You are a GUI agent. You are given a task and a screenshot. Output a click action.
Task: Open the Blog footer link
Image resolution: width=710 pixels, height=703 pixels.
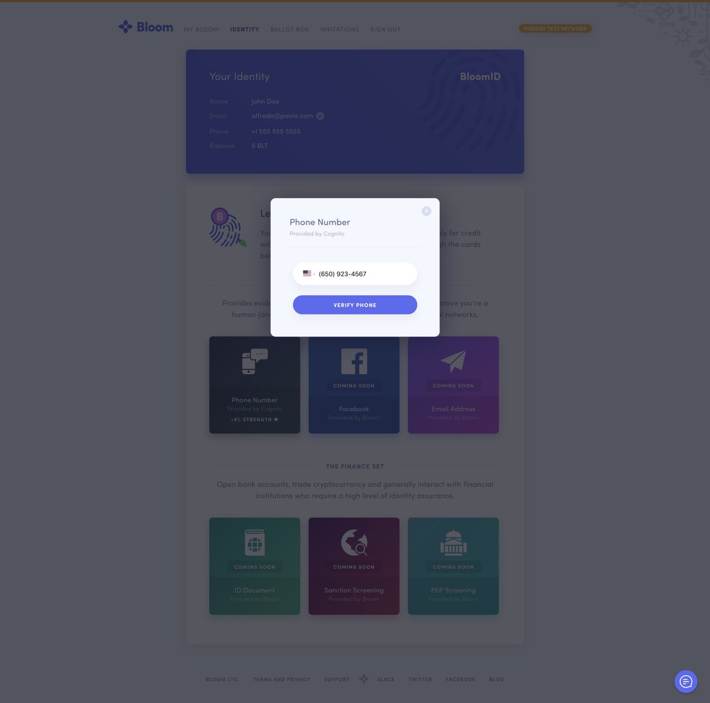pos(496,679)
